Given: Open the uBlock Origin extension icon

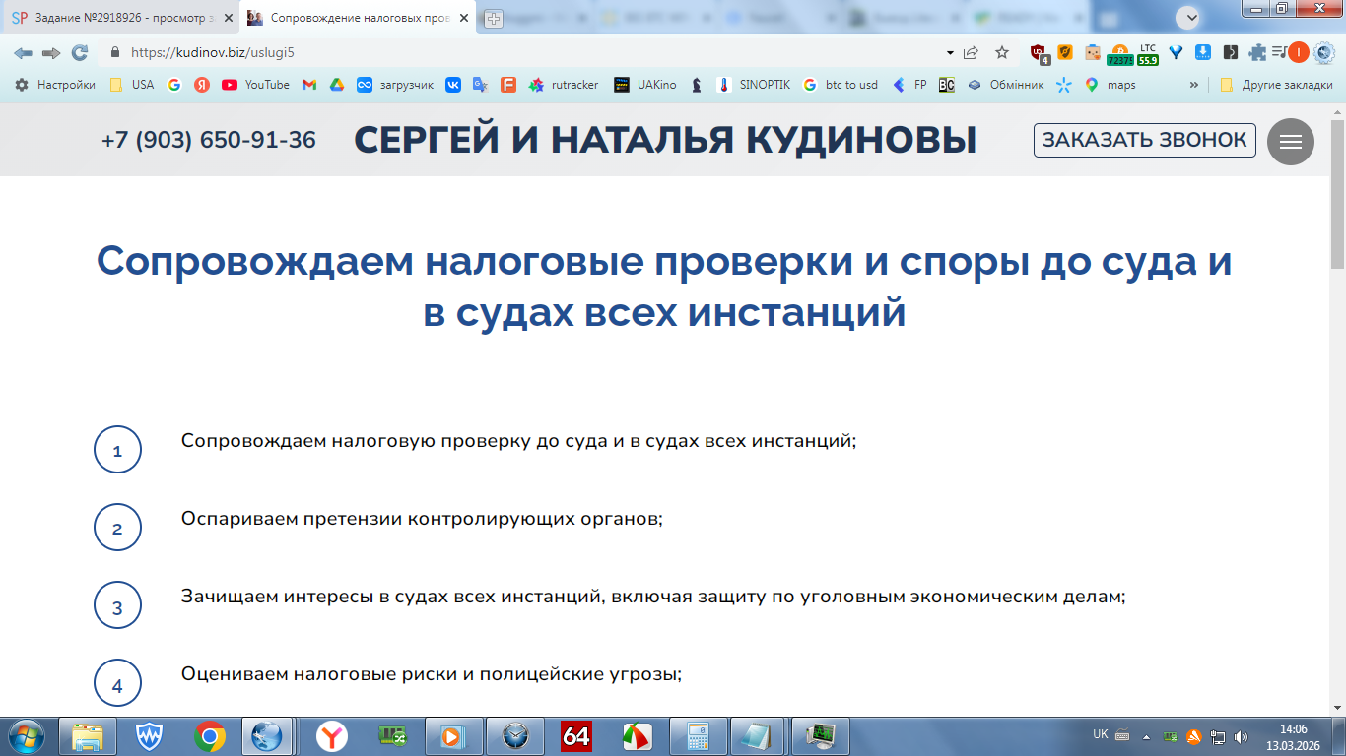Looking at the screenshot, I should click(x=1039, y=54).
